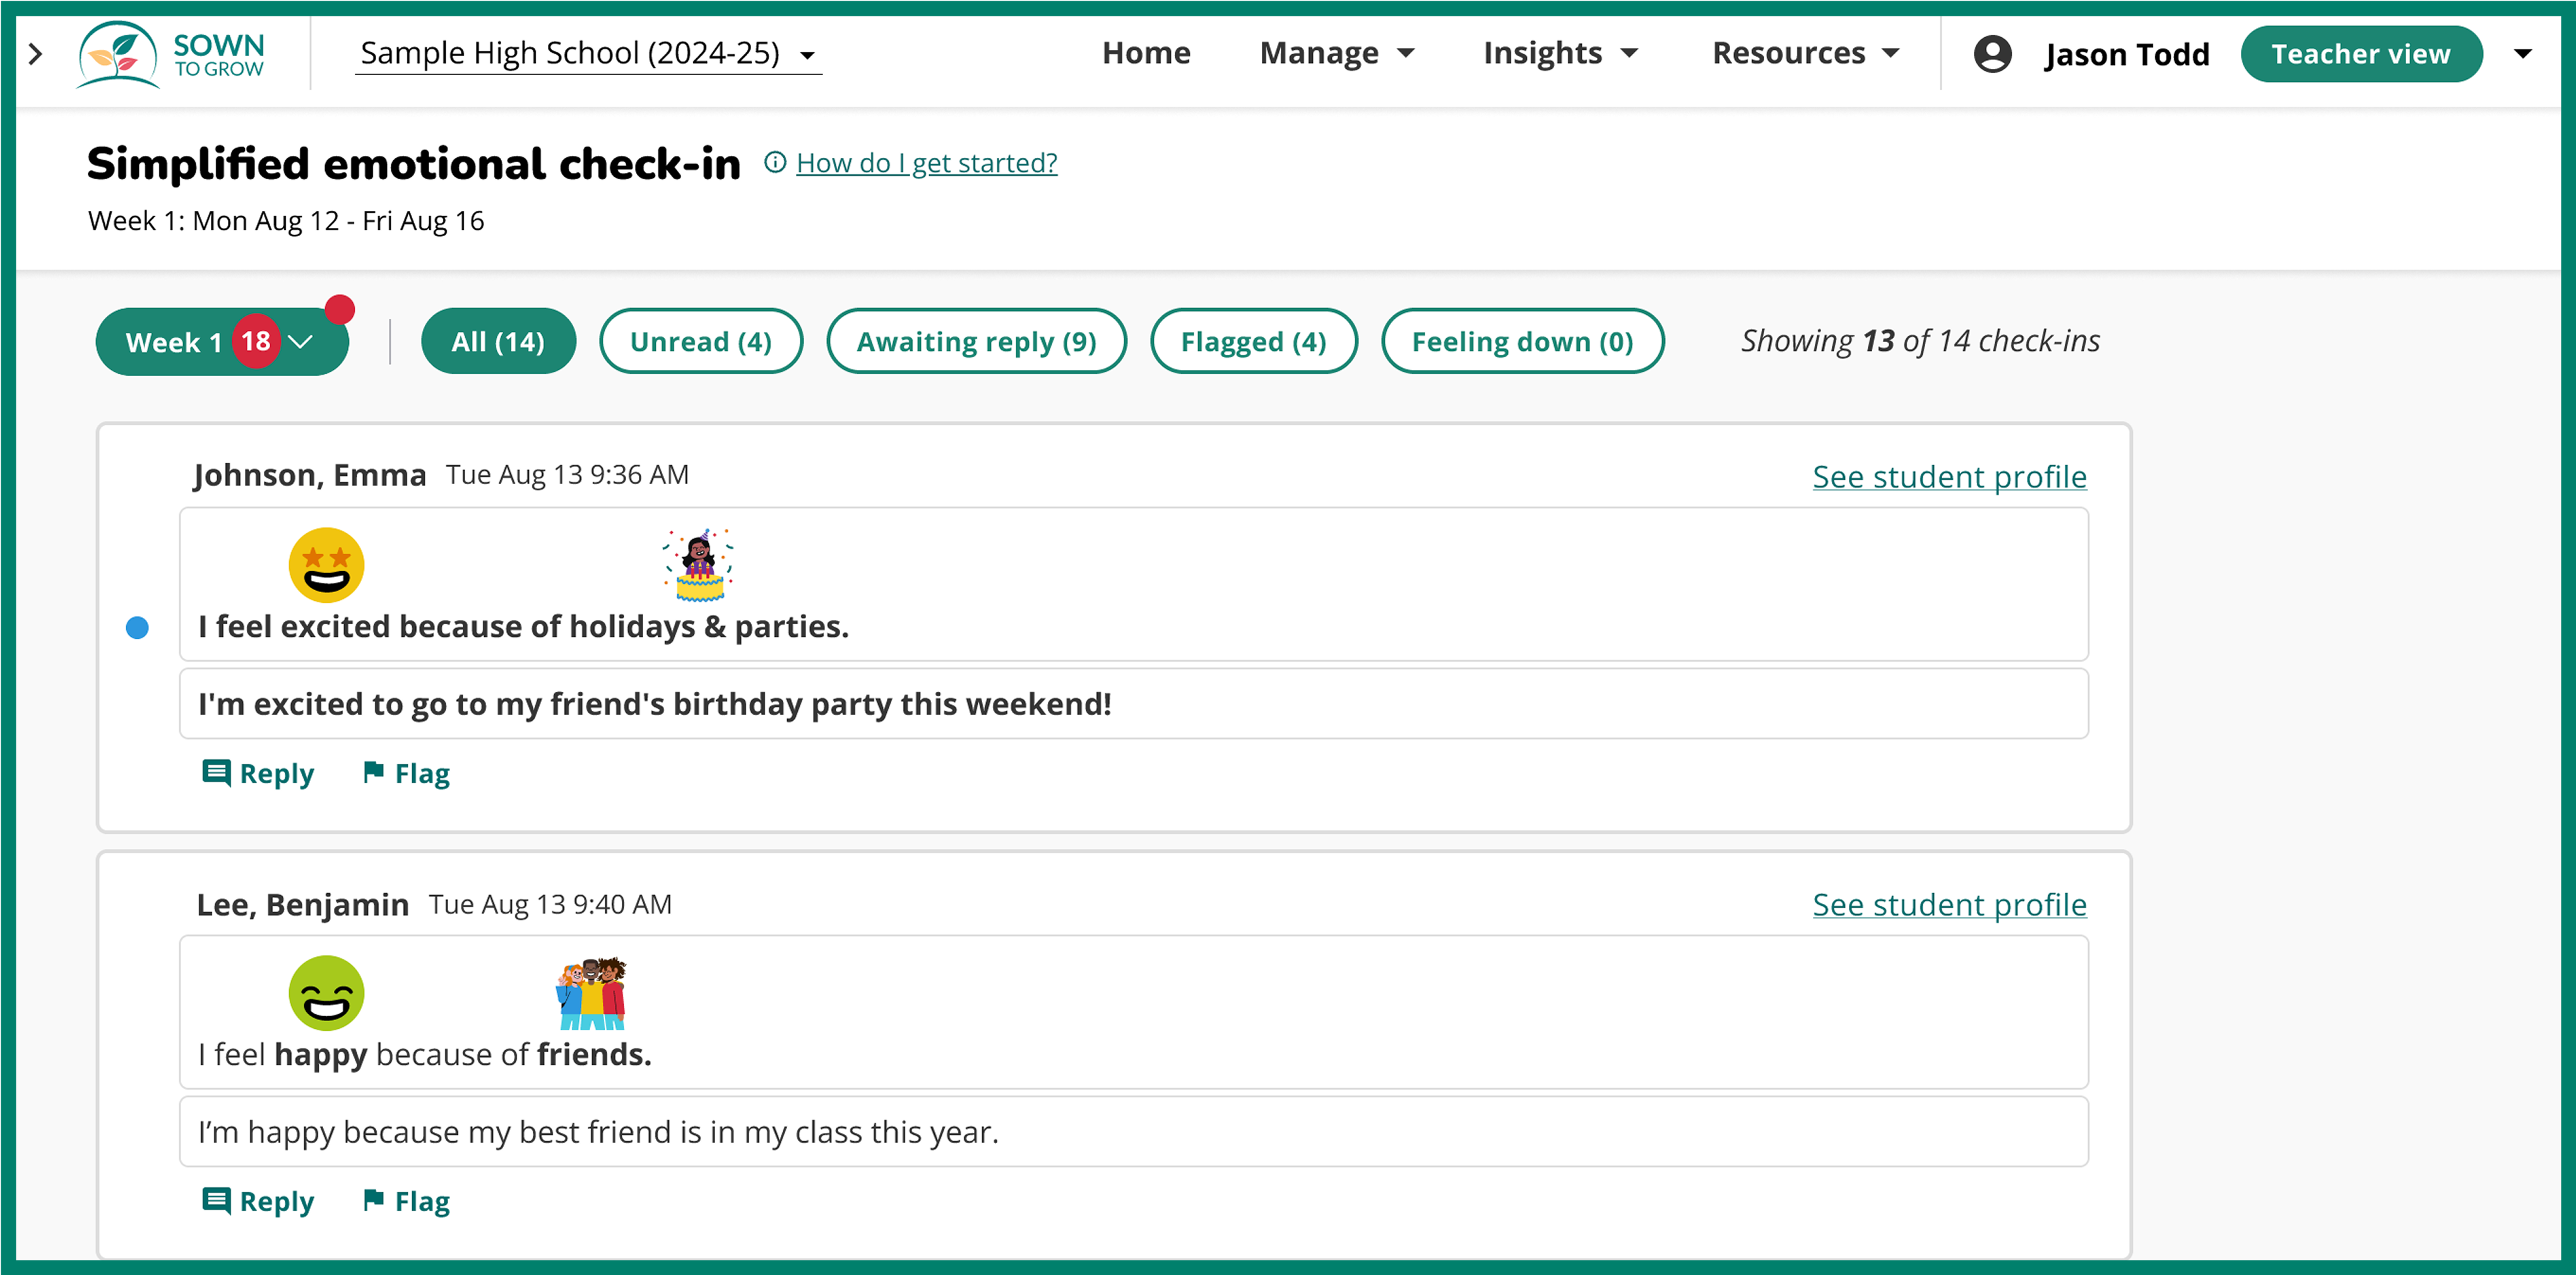This screenshot has height=1275, width=2576.
Task: Click the birthday party illustration icon
Action: tap(699, 565)
